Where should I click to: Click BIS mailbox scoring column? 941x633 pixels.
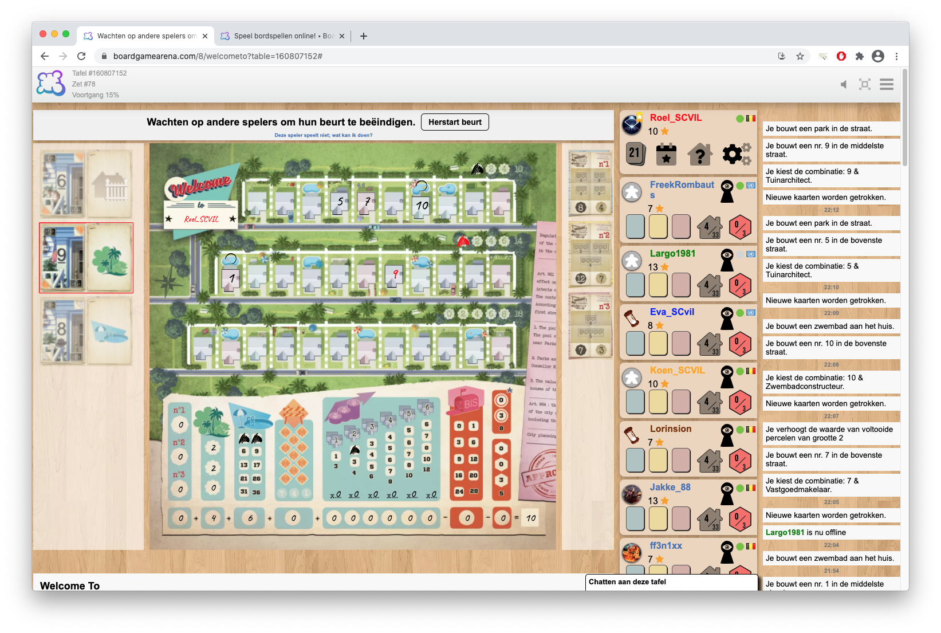(466, 444)
